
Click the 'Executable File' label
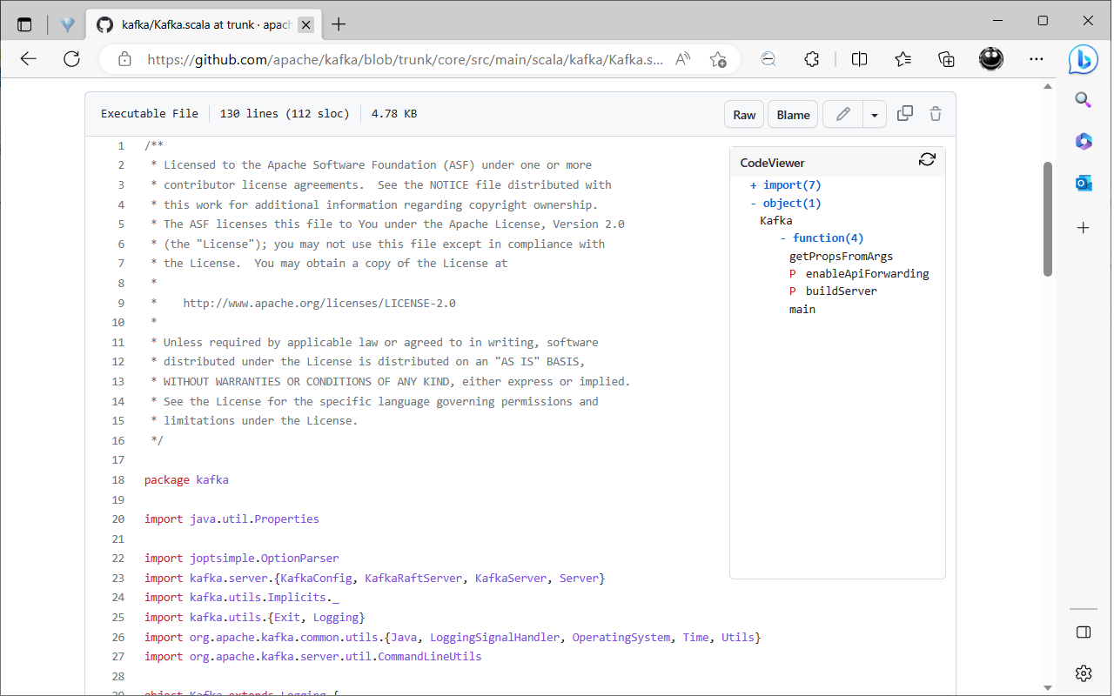[x=150, y=114]
